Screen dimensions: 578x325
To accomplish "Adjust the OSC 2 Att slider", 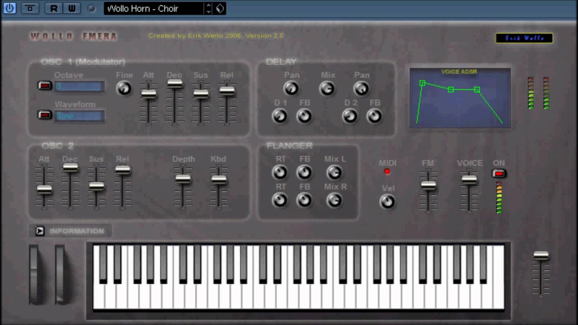I will tap(44, 190).
